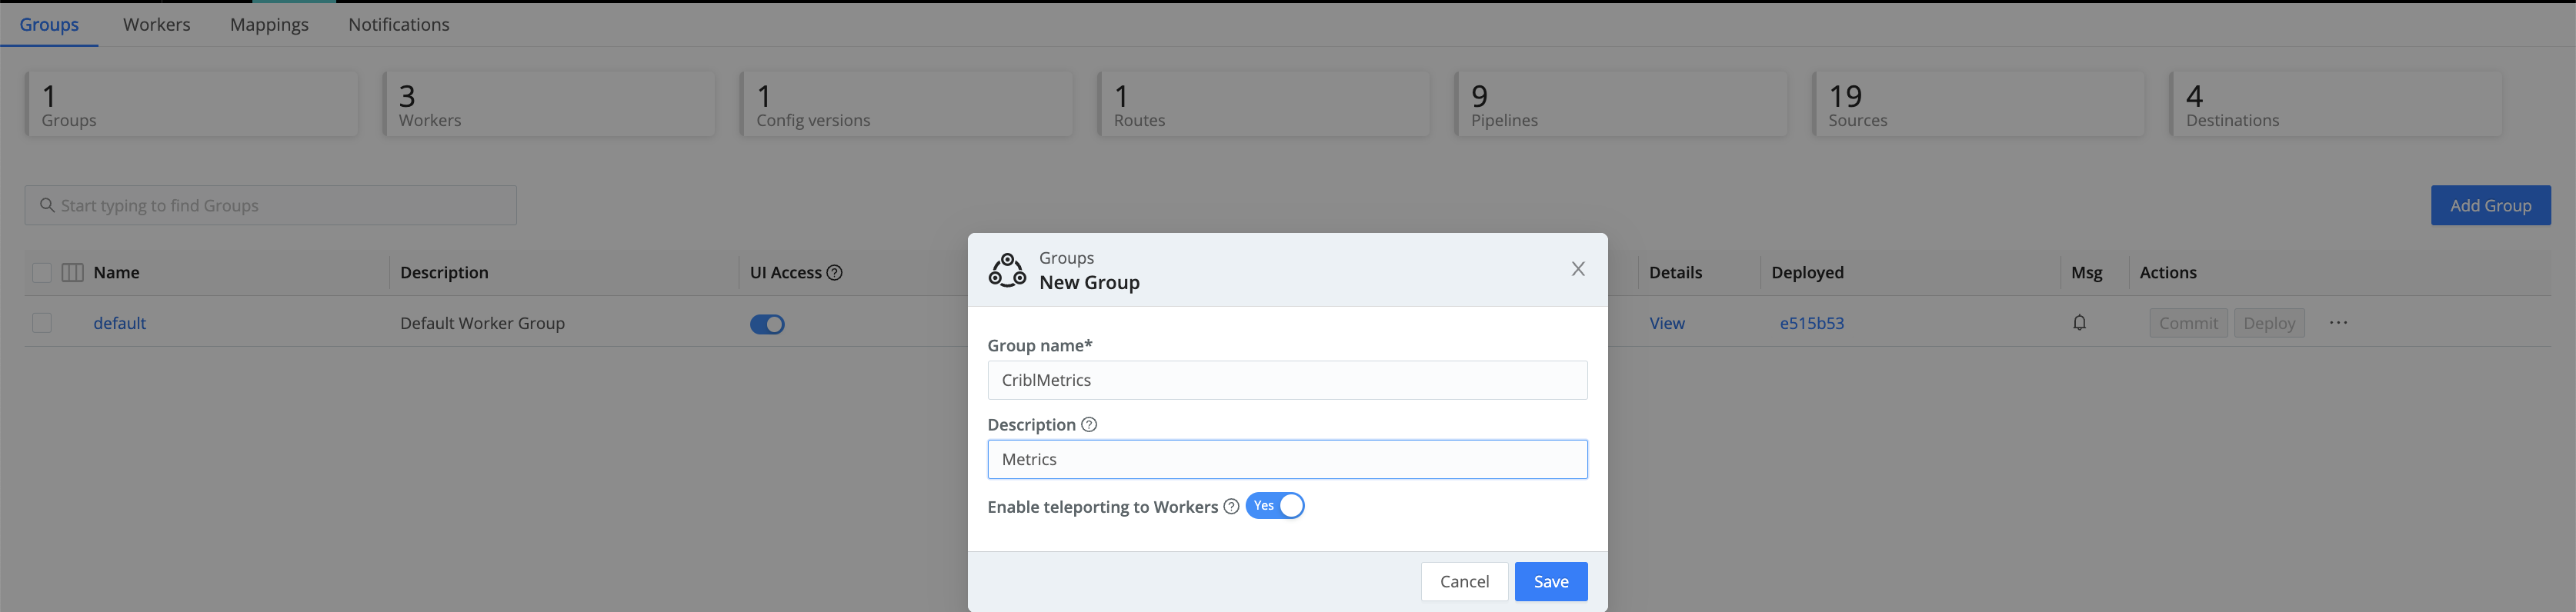The image size is (2576, 612).
Task: Click the Details column header
Action: 1675,273
